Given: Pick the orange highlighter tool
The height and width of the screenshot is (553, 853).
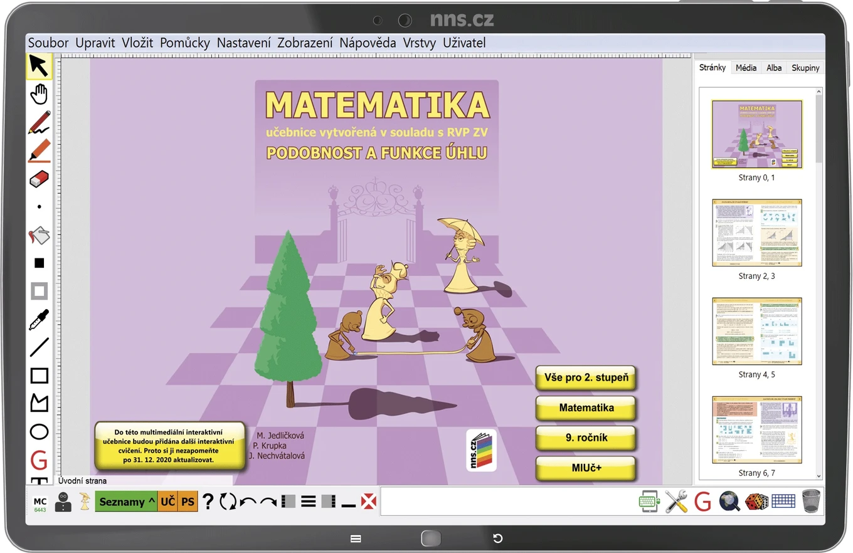Looking at the screenshot, I should 39,151.
